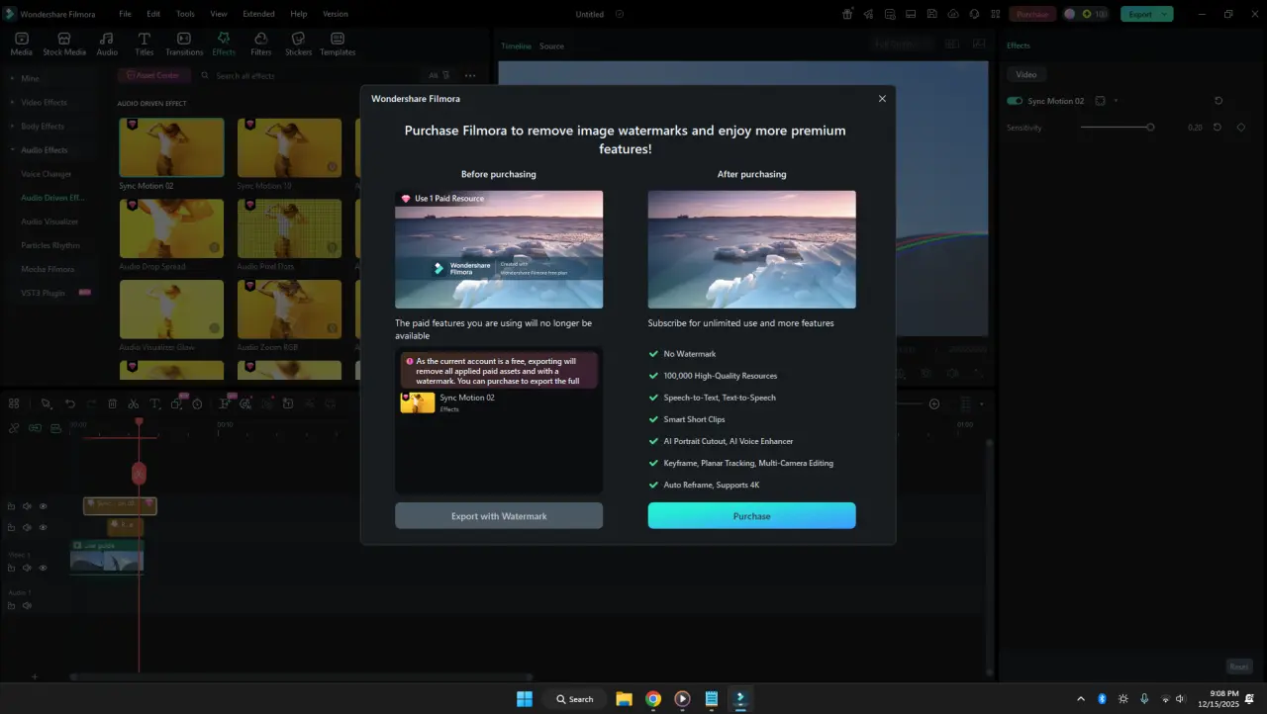The height and width of the screenshot is (714, 1267).
Task: Switch to the Source tab in preview
Action: point(551,46)
